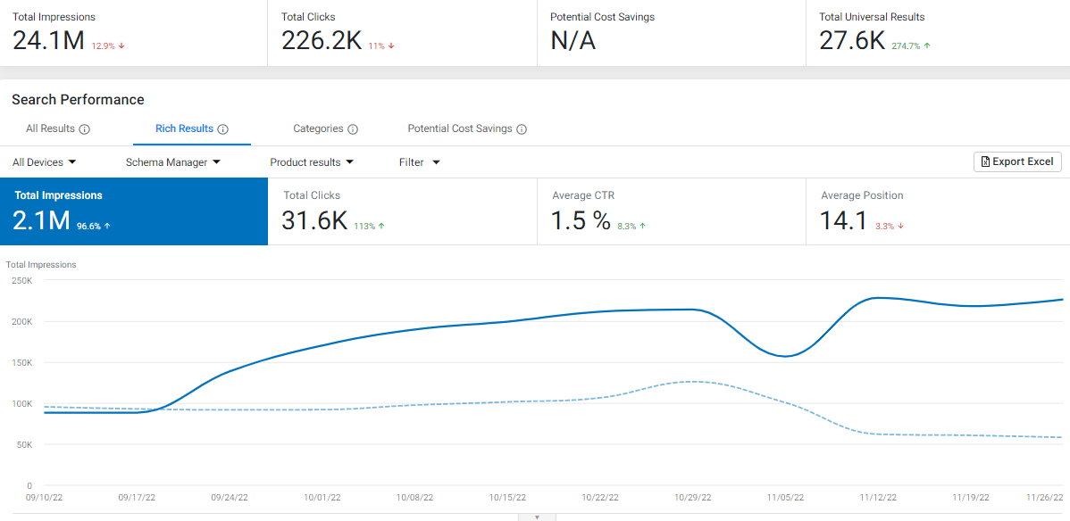Expand the Filter options
1070x521 pixels.
tap(416, 161)
